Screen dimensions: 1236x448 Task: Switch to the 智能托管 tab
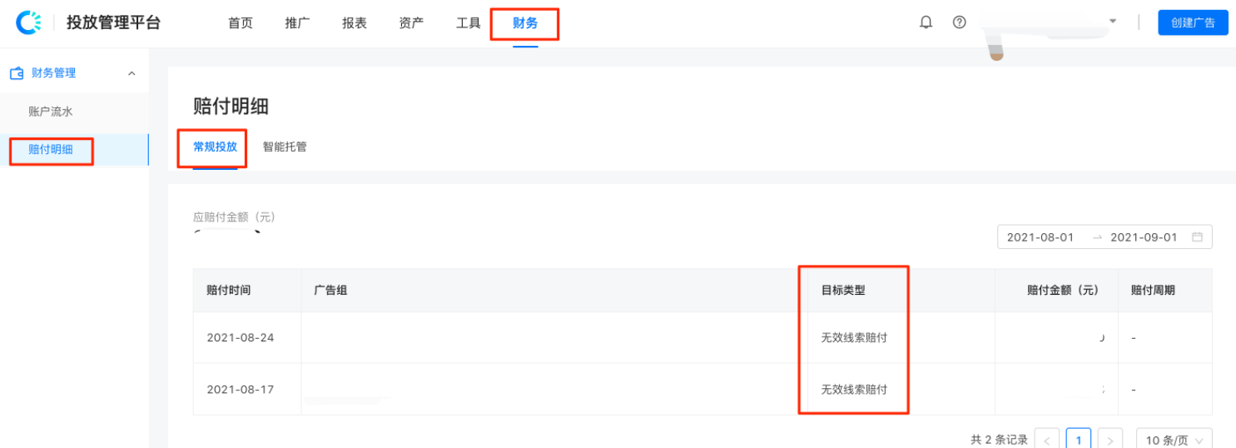pyautogui.click(x=285, y=147)
